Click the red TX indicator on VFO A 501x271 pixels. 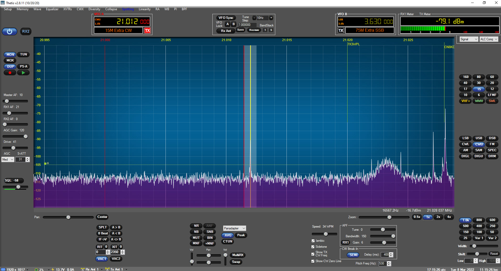pyautogui.click(x=147, y=31)
